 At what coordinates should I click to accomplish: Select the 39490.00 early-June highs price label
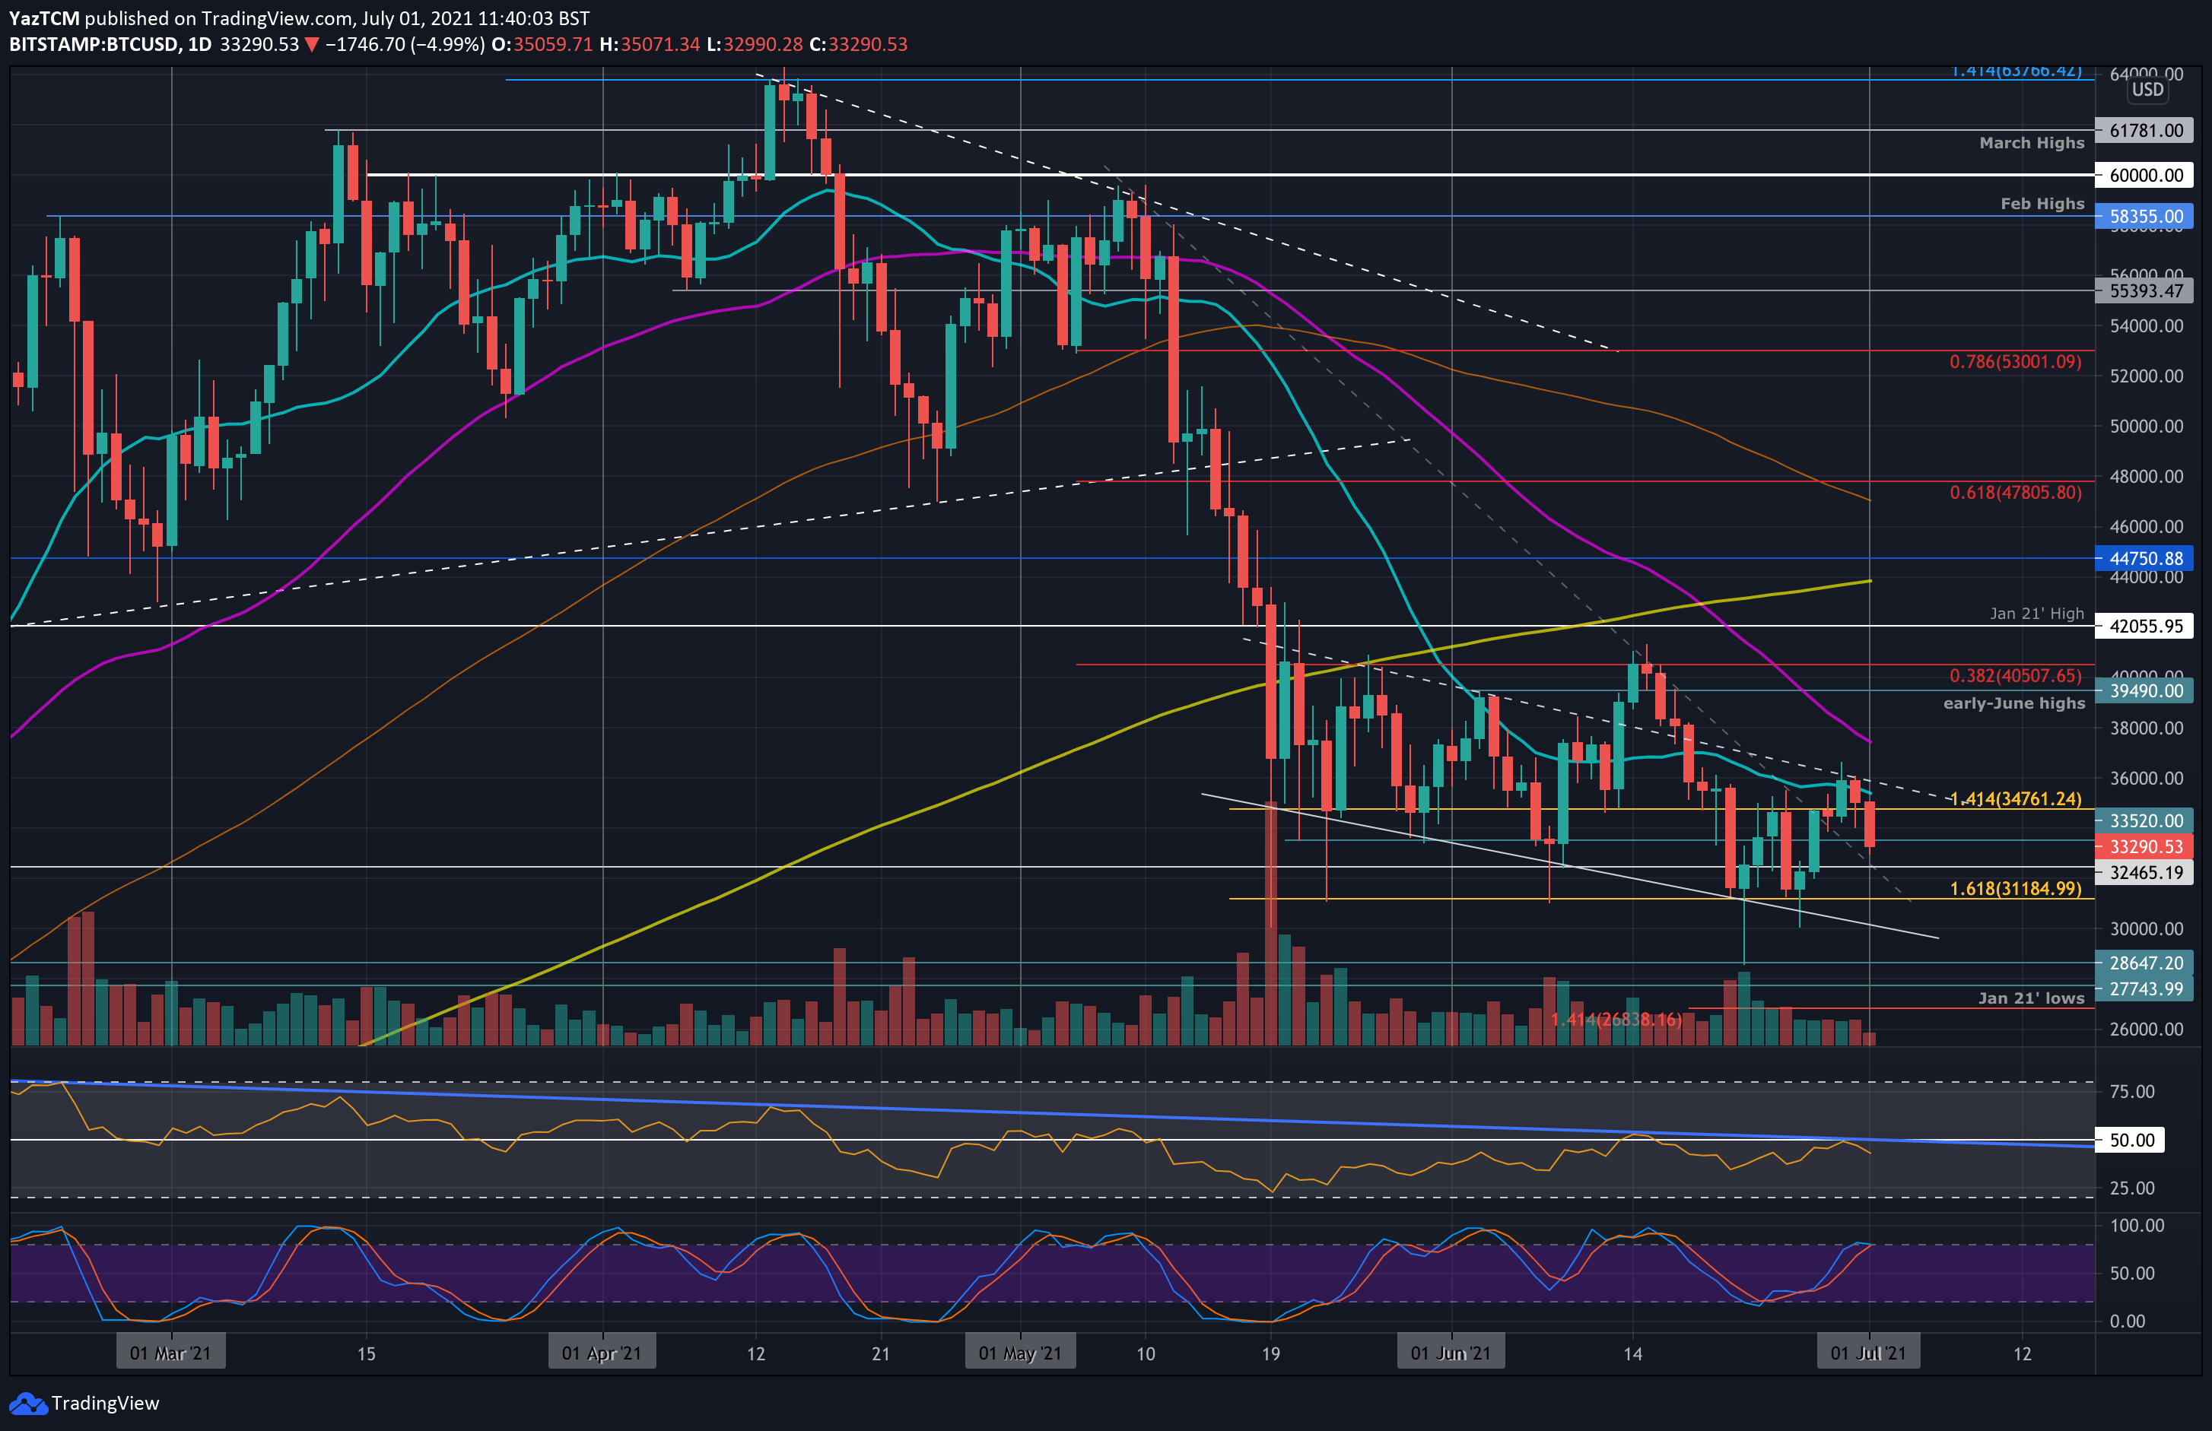click(2145, 690)
